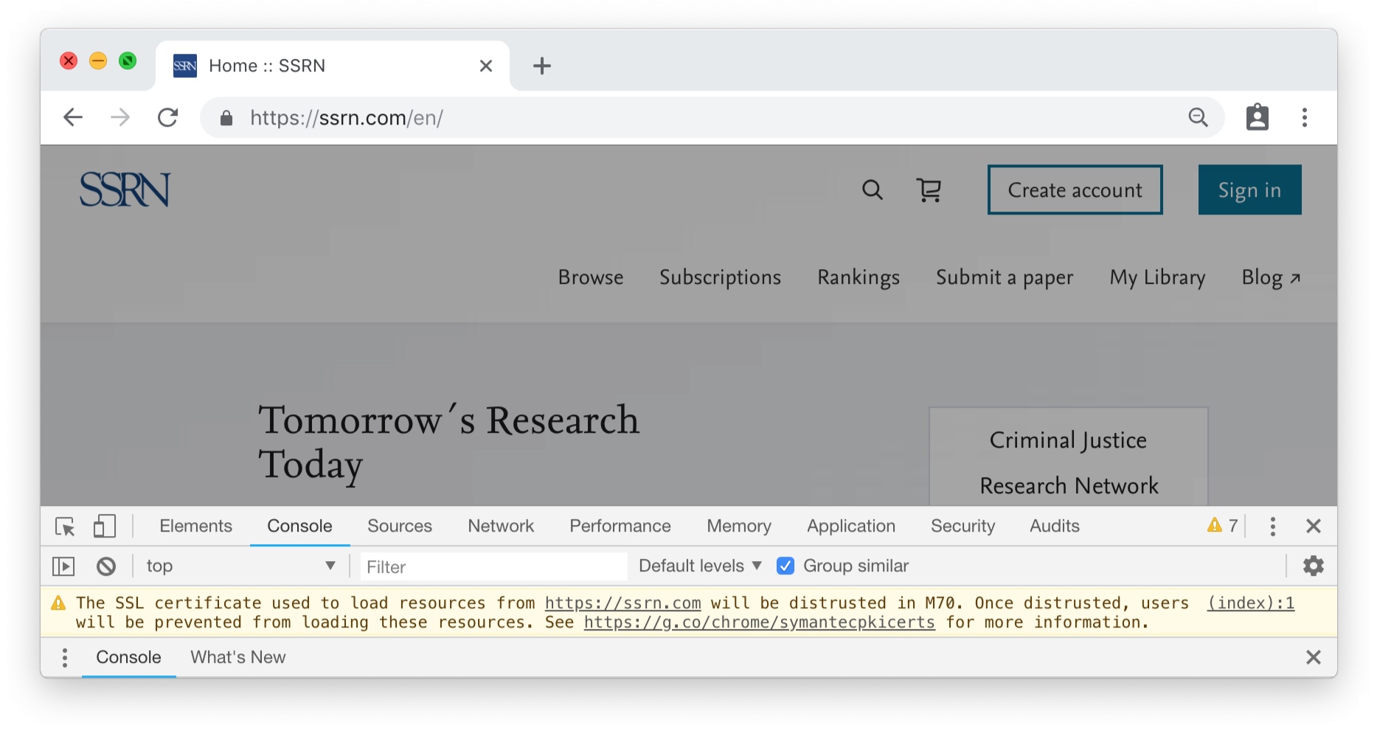Click the (index):1 source link
This screenshot has width=1377, height=730.
[1251, 603]
